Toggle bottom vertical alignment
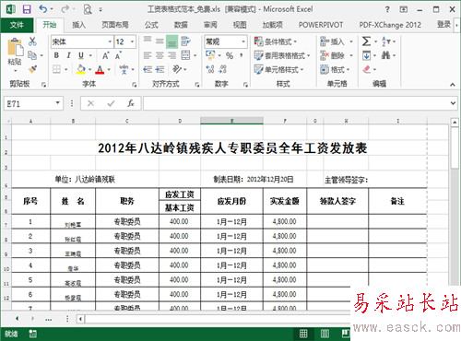 (x=171, y=41)
